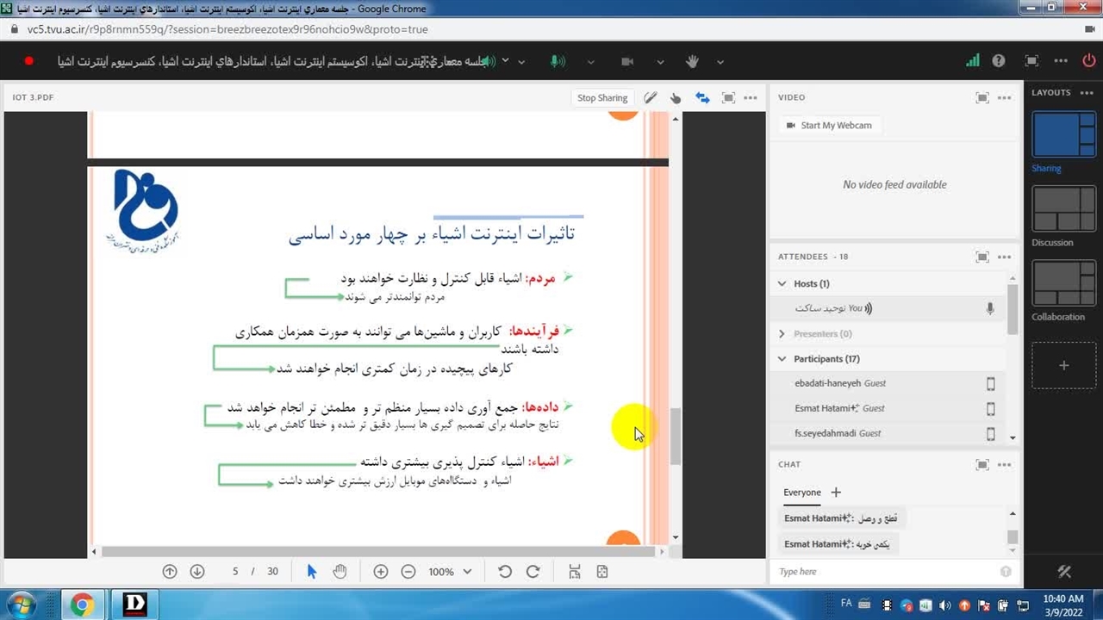The height and width of the screenshot is (620, 1103).
Task: Open the microphone options dropdown arrow
Action: 591,62
